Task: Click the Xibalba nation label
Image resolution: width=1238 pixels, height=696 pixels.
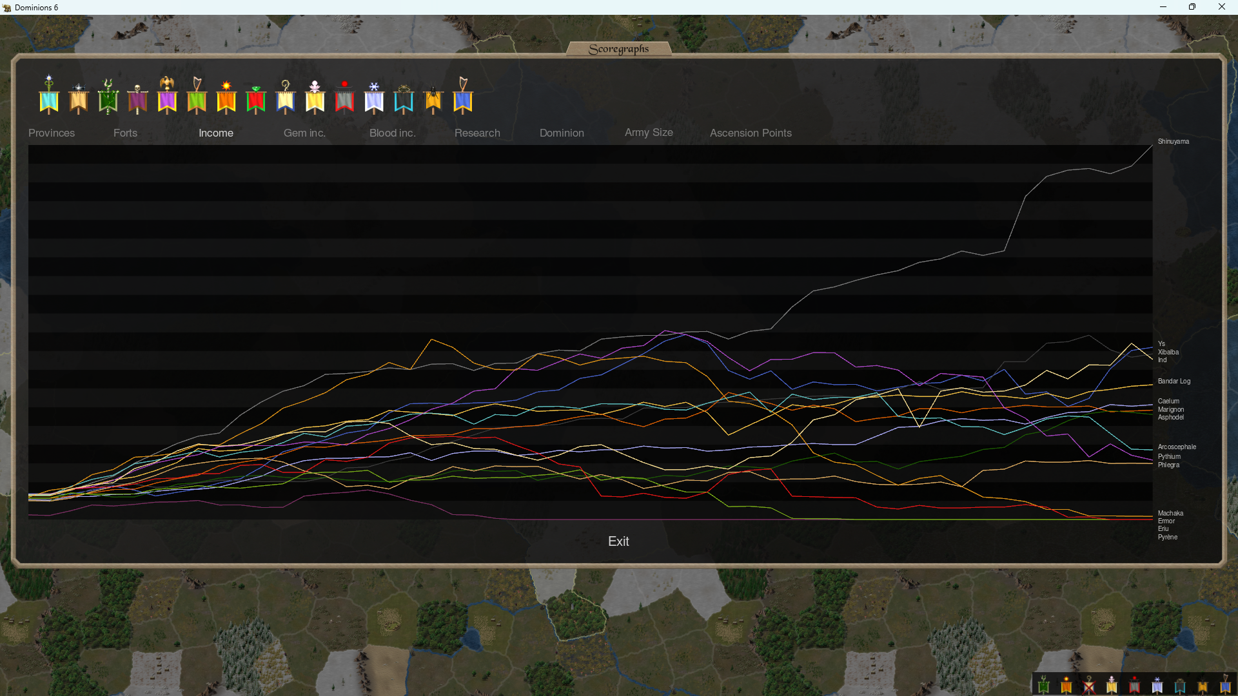Action: click(1168, 352)
